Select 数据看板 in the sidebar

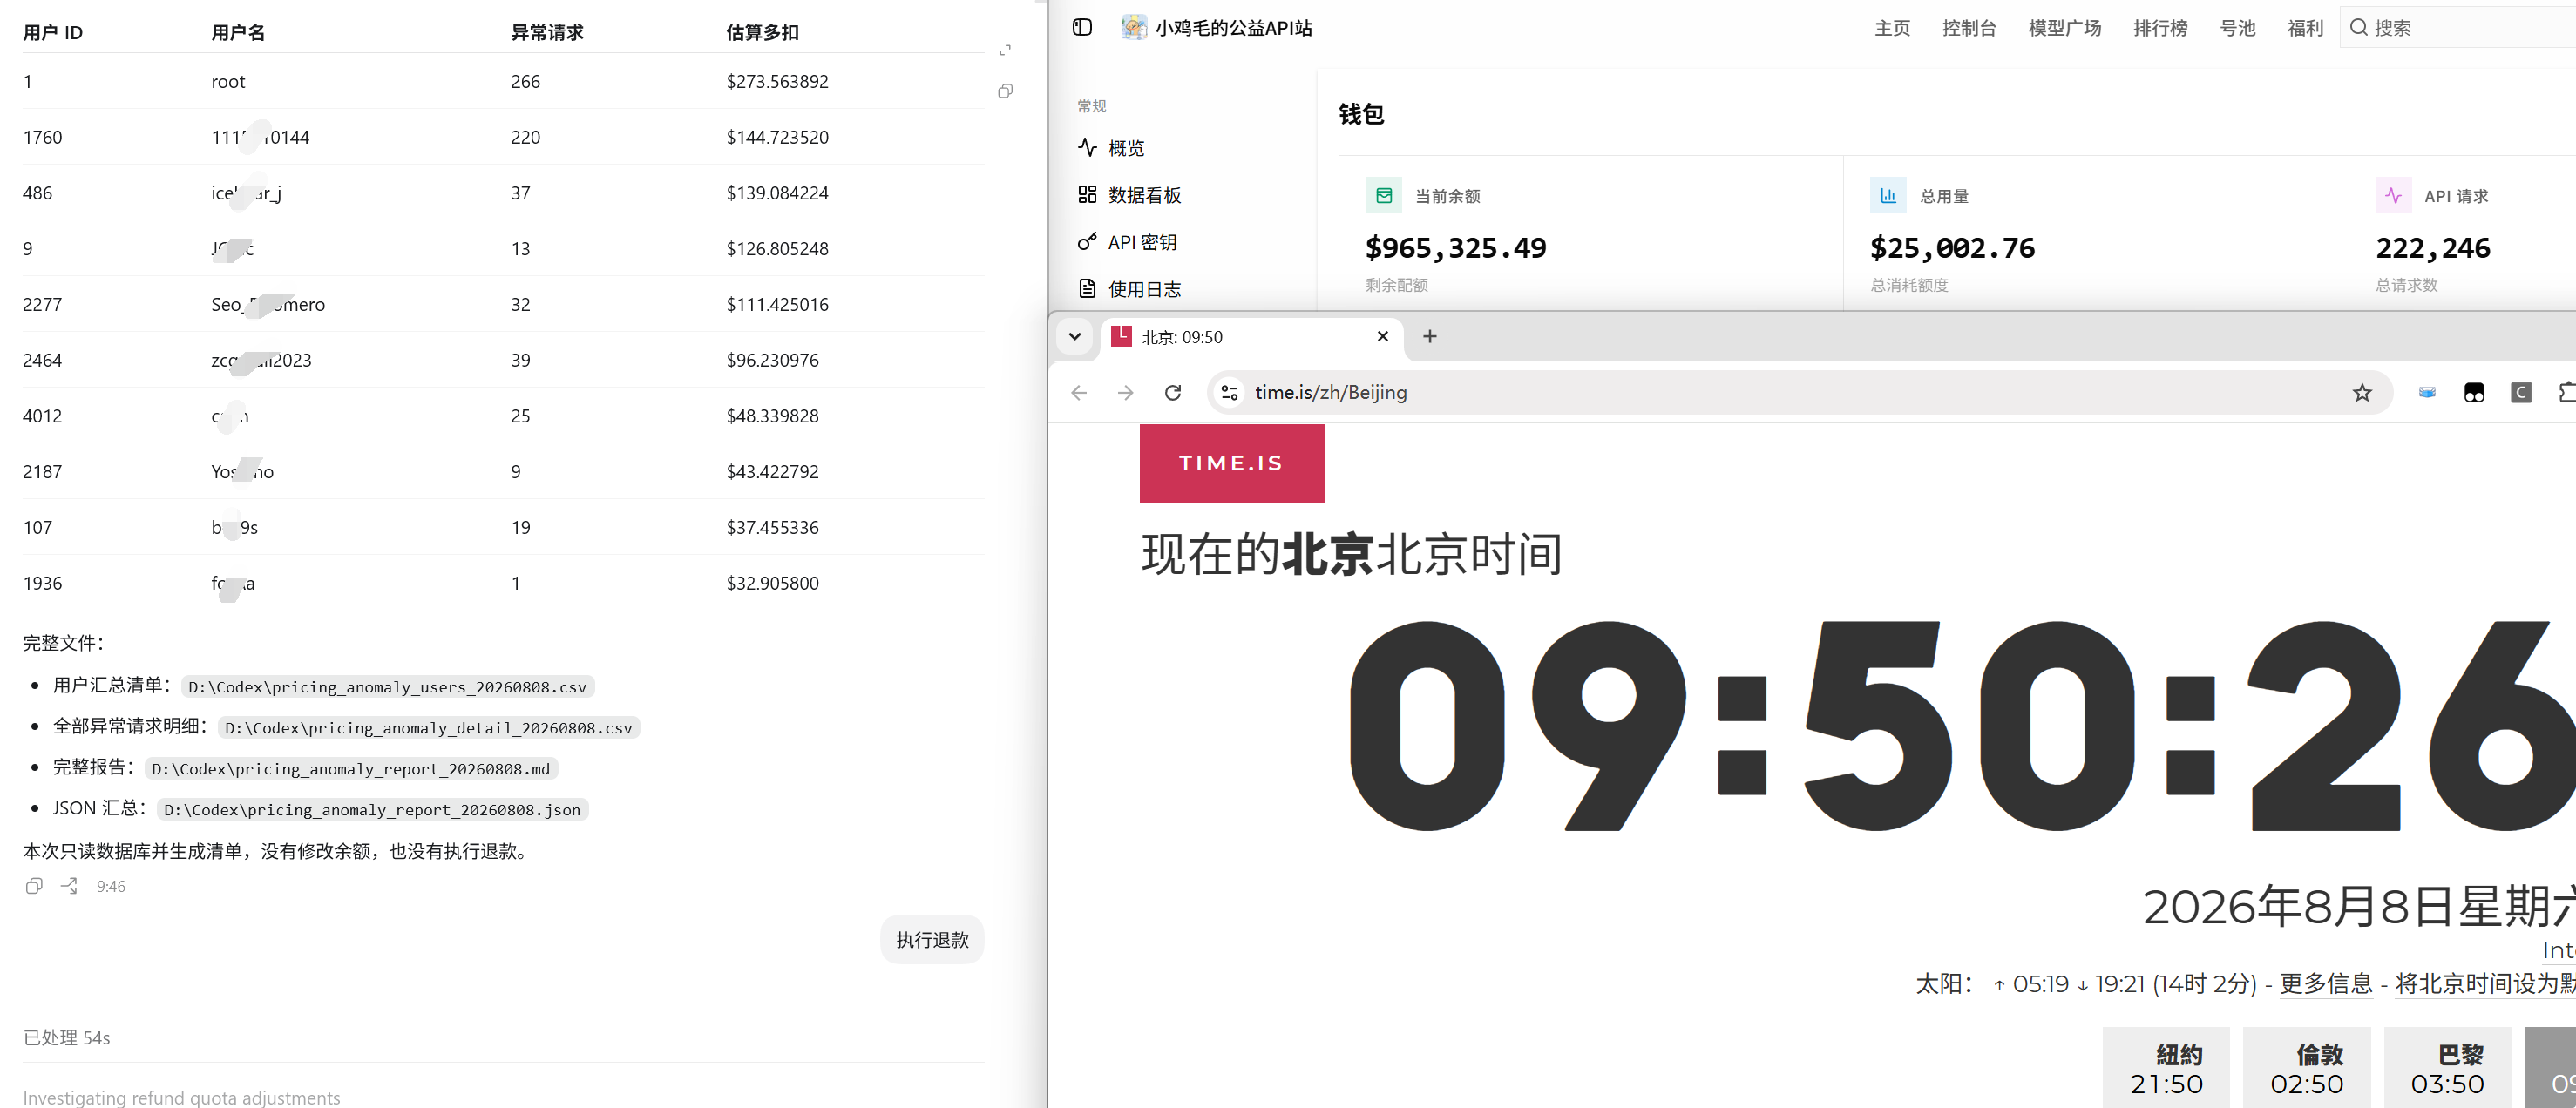coord(1144,195)
